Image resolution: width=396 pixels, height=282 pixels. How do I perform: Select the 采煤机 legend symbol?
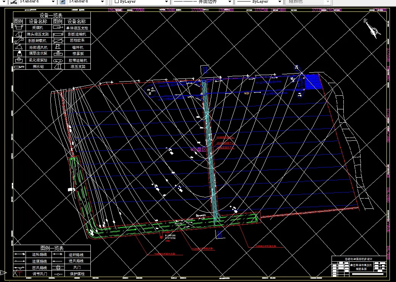pos(19,27)
